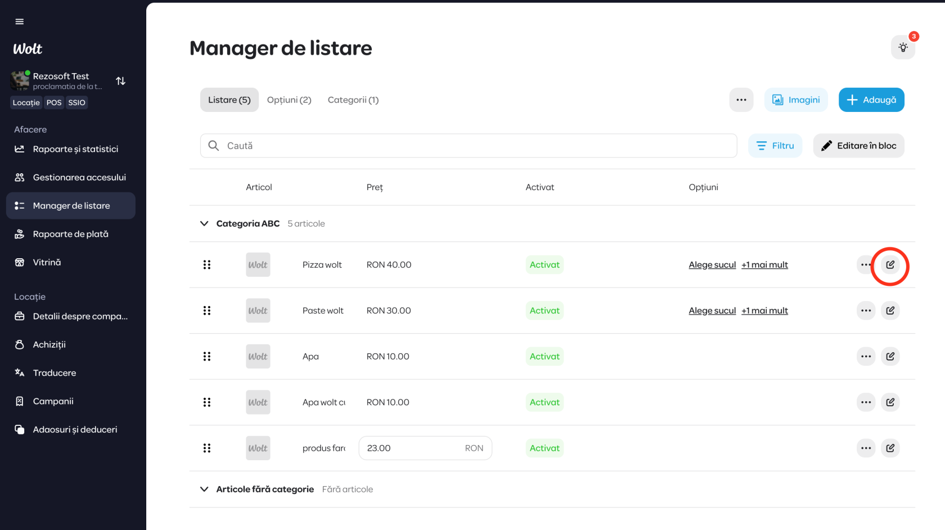Open more options for Paste wolt
945x530 pixels.
[866, 311]
